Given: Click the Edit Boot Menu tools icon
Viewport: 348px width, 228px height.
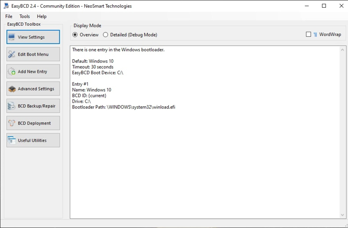Looking at the screenshot, I should [x=11, y=54].
